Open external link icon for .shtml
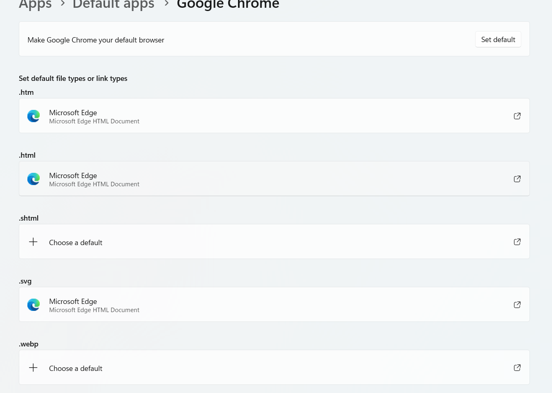The width and height of the screenshot is (552, 393). coord(517,242)
